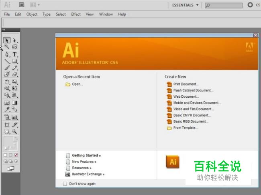Select the Lasso tool
The image size is (261, 195).
point(14,47)
